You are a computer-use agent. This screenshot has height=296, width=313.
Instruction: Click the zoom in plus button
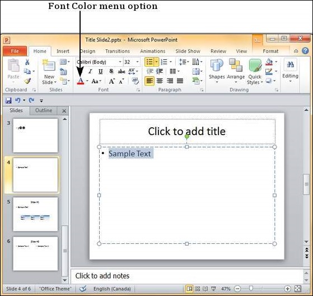pyautogui.click(x=287, y=289)
